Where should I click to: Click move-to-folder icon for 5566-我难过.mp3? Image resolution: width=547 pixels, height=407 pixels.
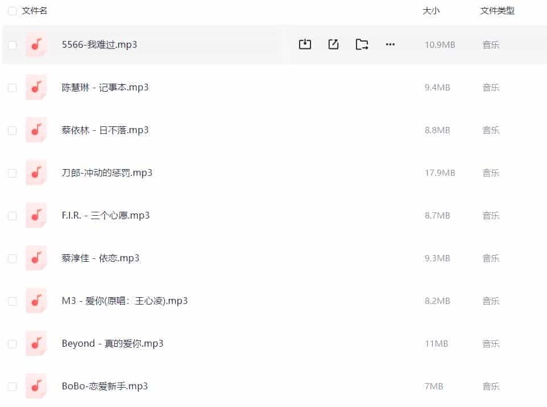click(362, 44)
